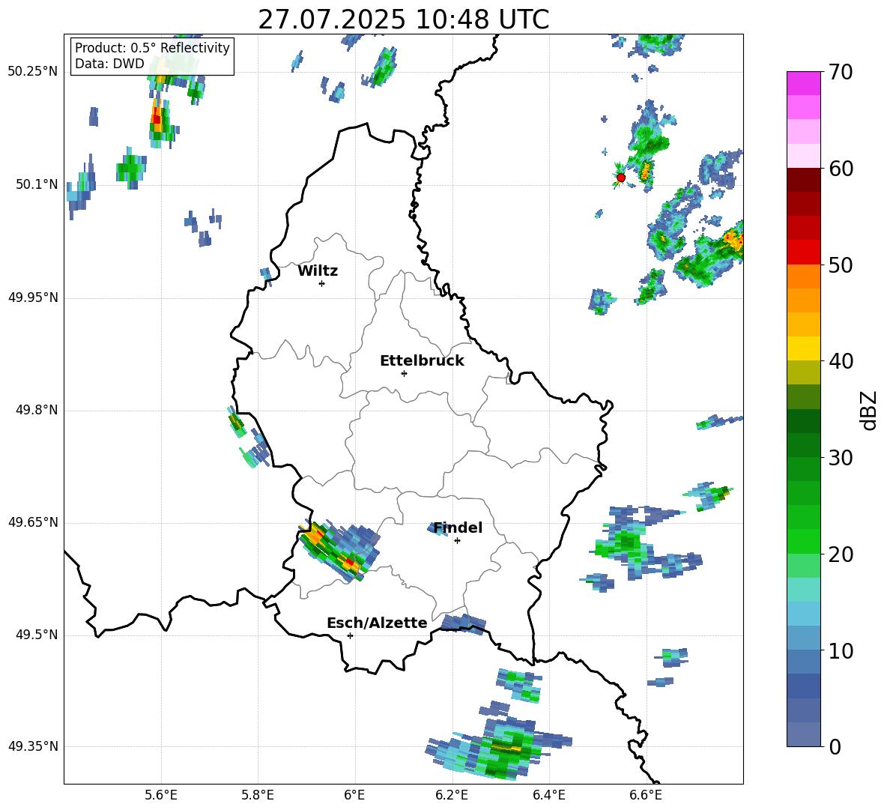The image size is (887, 810).
Task: Click the 6.2°E longitude tick label
Action: tap(452, 795)
